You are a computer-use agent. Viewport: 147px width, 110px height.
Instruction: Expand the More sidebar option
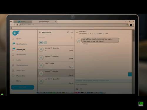click(x=19, y=81)
